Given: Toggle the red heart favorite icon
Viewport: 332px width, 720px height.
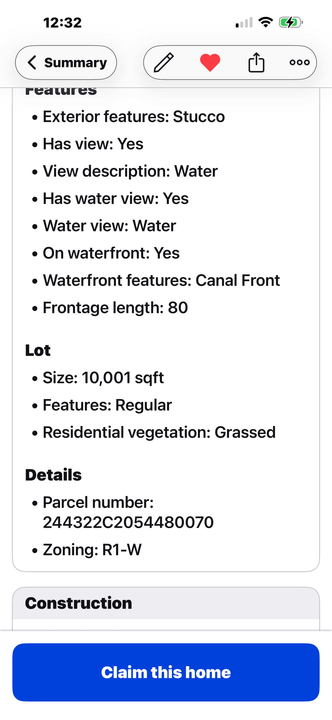Looking at the screenshot, I should (210, 62).
